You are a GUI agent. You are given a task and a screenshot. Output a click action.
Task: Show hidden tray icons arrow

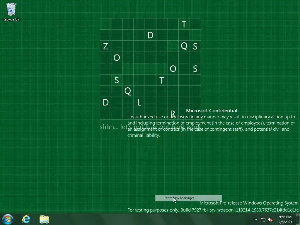point(256,219)
